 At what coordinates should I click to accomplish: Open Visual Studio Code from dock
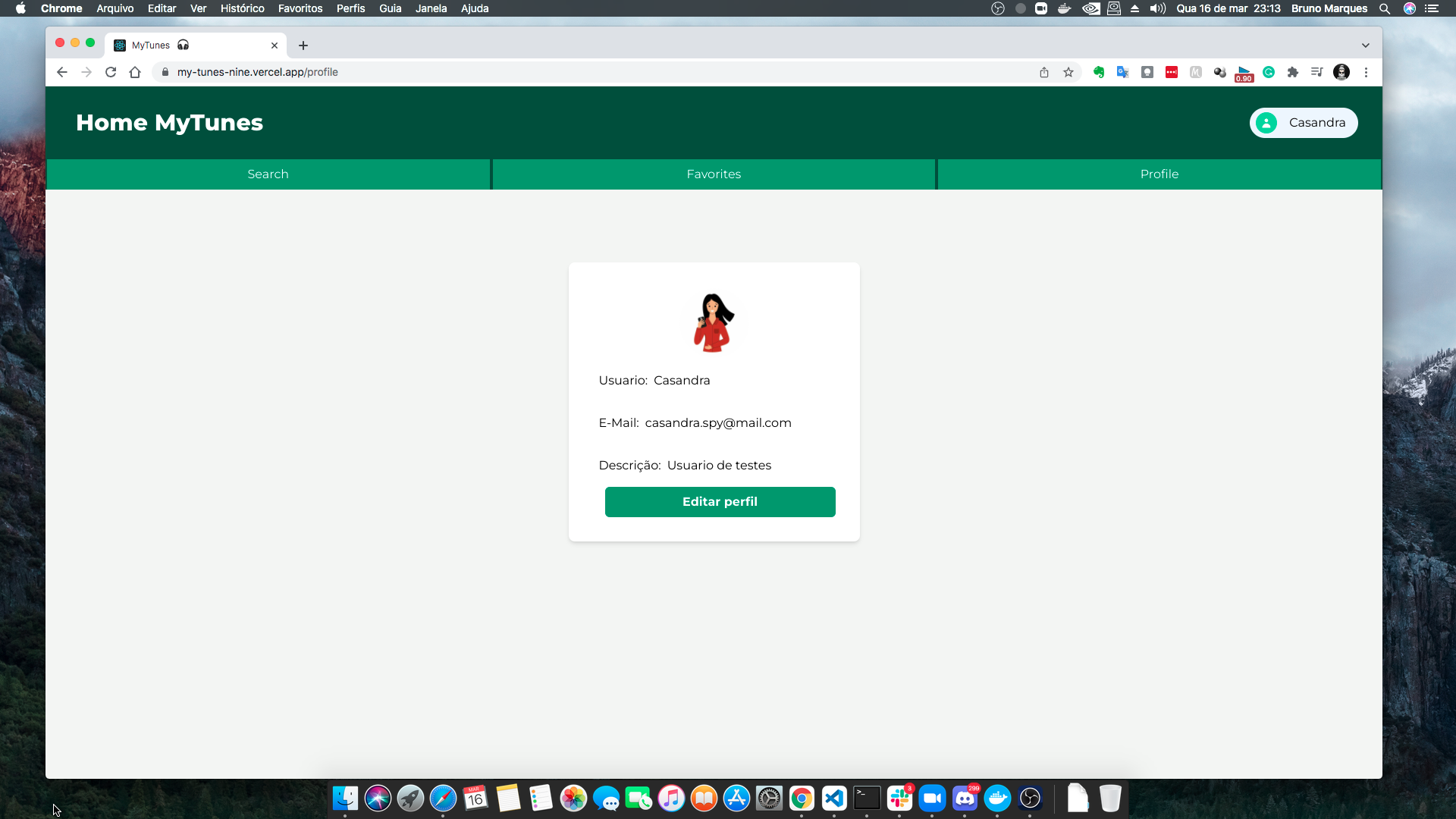pos(834,798)
